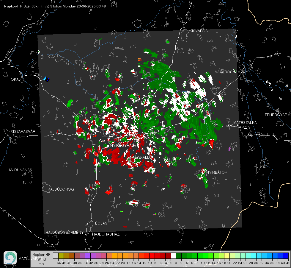
Task: Select the NYÍREGYHÁZA city label
Action: click(124, 145)
